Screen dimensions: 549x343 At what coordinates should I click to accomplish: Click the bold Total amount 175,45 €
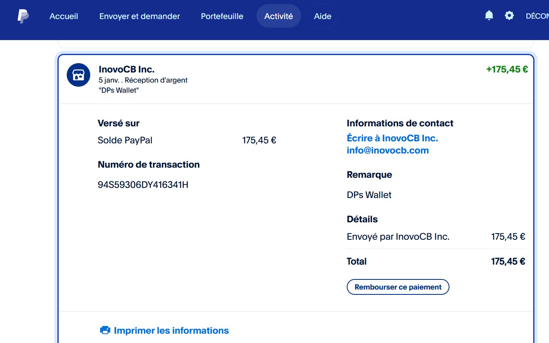point(508,262)
